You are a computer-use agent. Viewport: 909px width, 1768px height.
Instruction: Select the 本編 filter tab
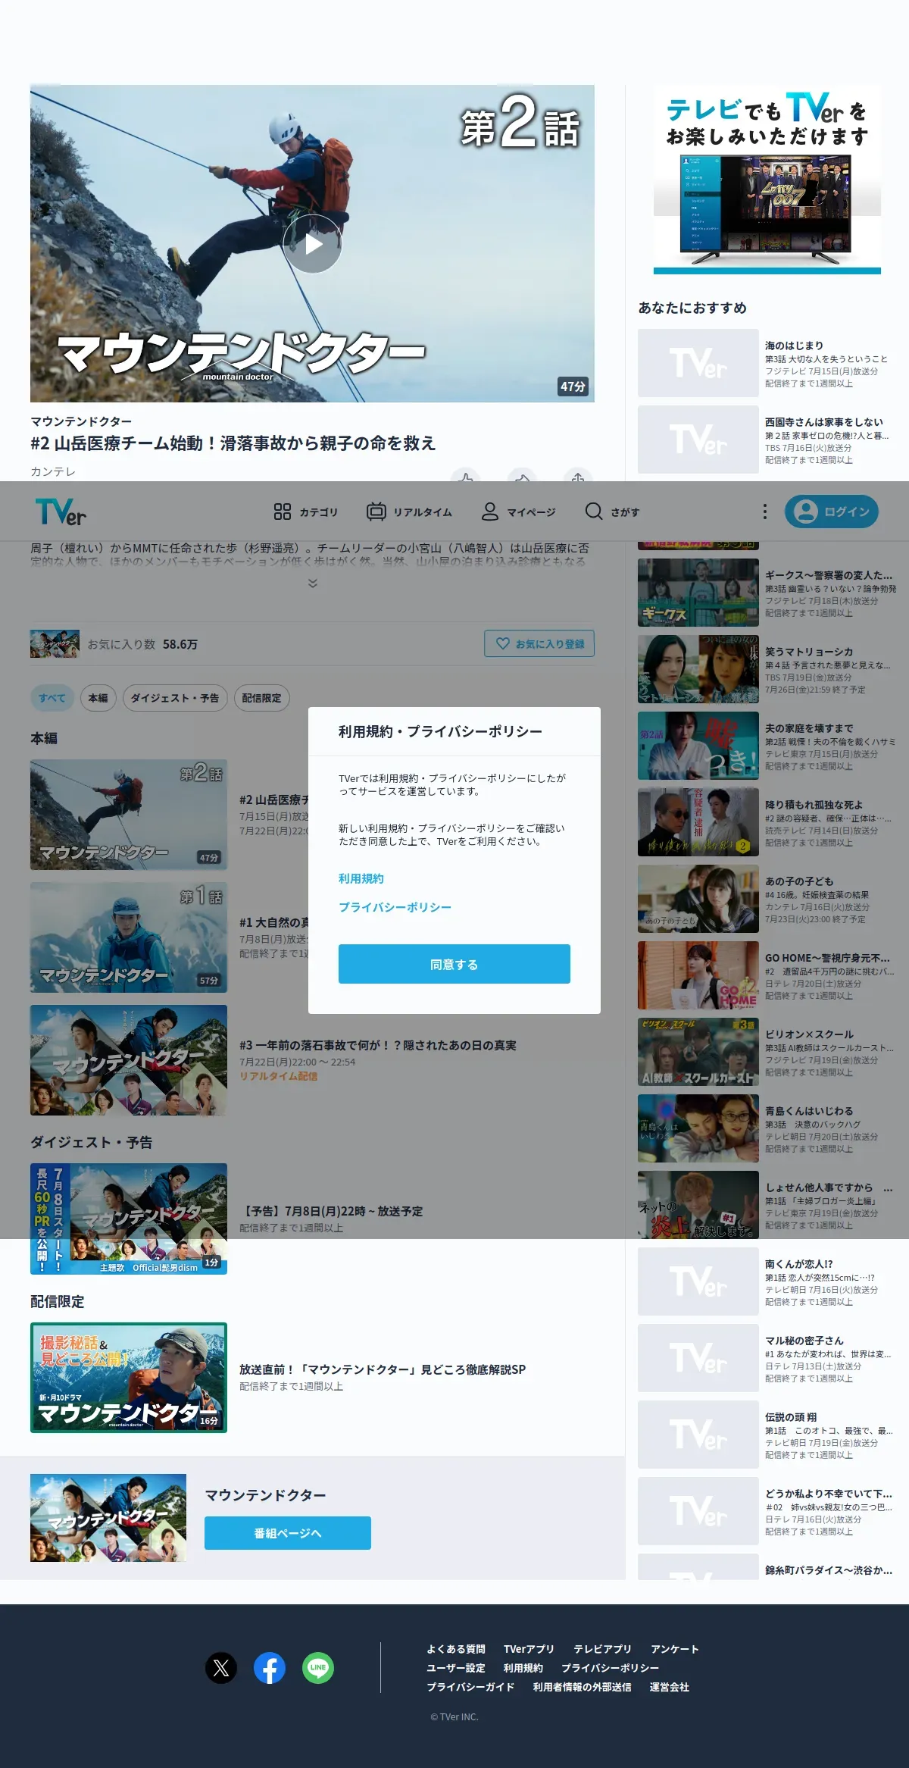pyautogui.click(x=98, y=698)
